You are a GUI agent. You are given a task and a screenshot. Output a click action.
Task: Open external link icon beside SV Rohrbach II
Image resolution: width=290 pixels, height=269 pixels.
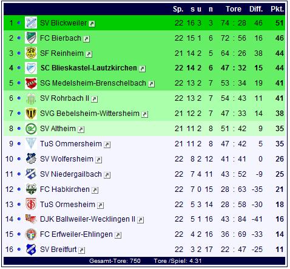95,99
